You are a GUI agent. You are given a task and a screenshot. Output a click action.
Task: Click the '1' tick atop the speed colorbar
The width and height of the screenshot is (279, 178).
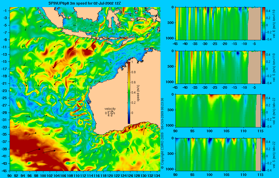point(132,62)
